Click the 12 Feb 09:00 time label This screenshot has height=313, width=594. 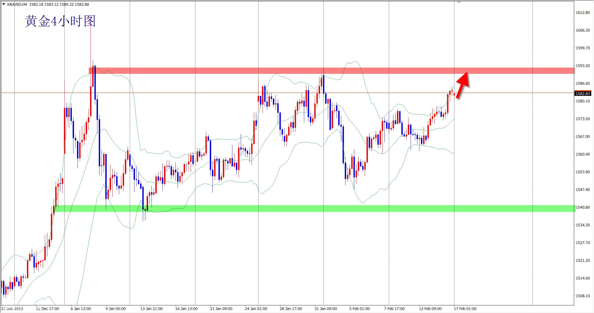coord(430,309)
